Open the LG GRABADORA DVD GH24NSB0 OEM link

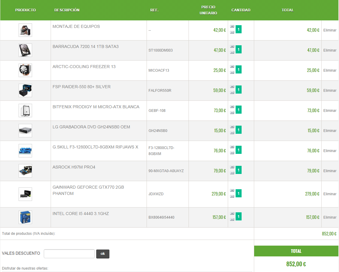(x=91, y=127)
